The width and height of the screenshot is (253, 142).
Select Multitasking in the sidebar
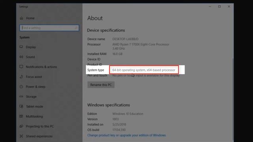click(34, 116)
